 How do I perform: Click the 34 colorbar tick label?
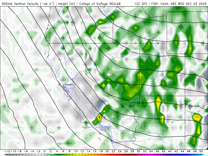(151, 151)
